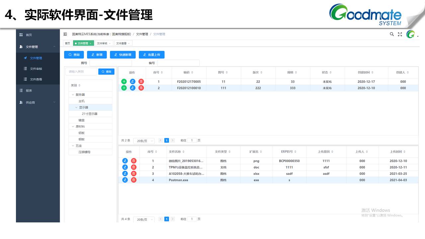This screenshot has height=239, width=425.
Task: Open the Goodmate user avatar menu
Action: tap(411, 34)
